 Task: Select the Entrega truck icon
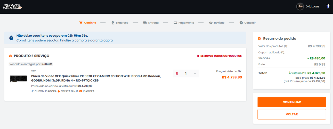pyautogui.click(x=145, y=23)
